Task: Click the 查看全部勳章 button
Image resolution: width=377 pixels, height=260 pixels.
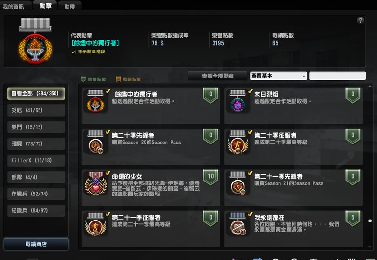Action: click(x=217, y=76)
